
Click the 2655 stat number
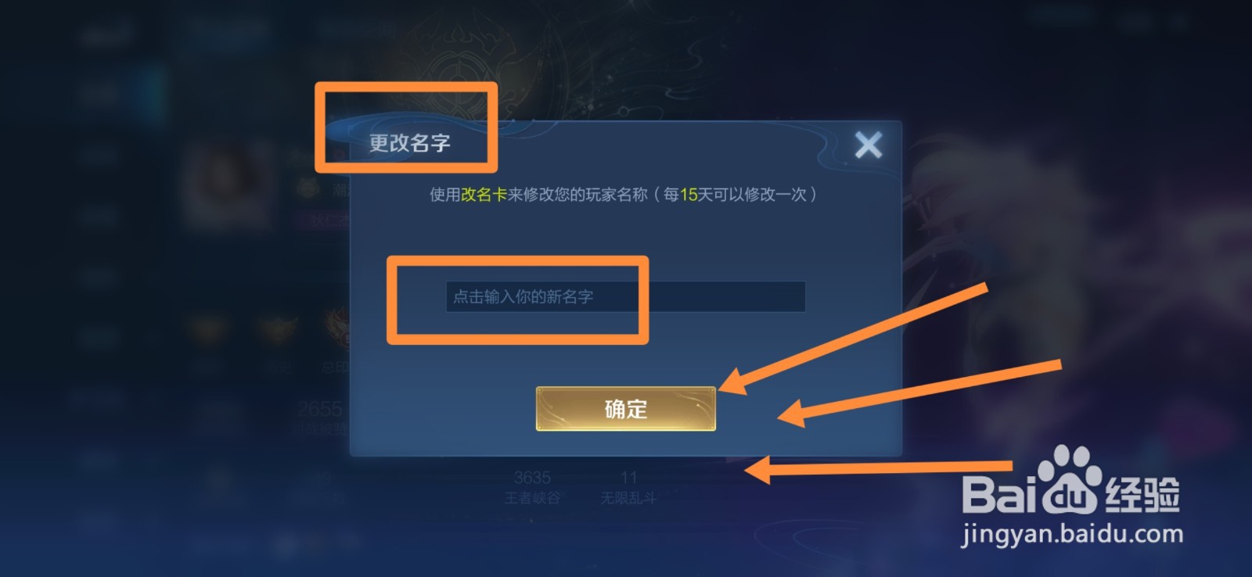(320, 409)
